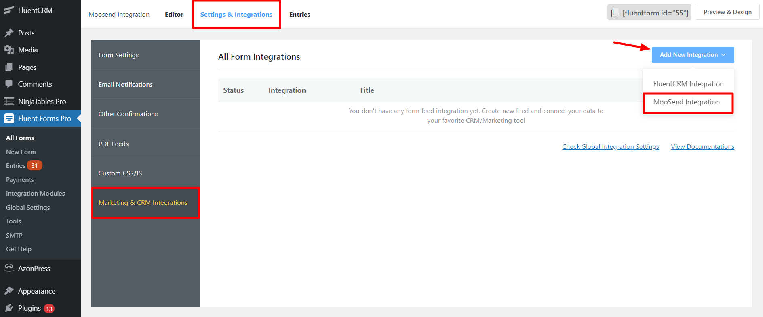Open Global Settings submenu item
This screenshot has width=763, height=317.
(28, 207)
